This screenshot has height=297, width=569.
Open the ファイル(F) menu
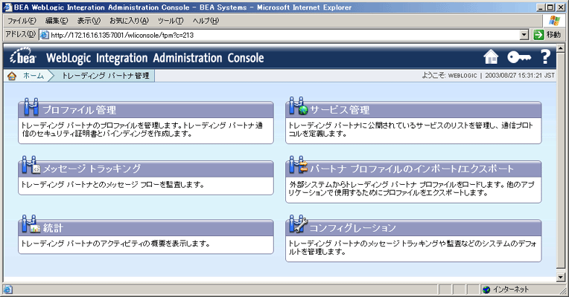(x=22, y=21)
